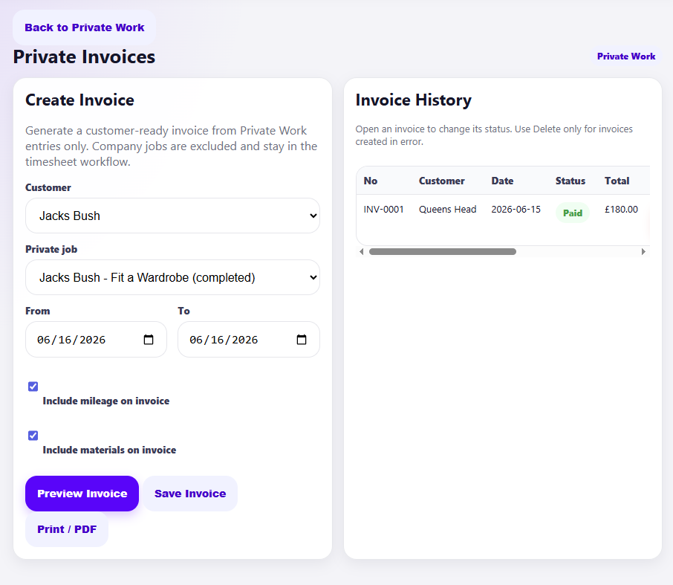Click the No column header
This screenshot has width=673, height=585.
(371, 181)
